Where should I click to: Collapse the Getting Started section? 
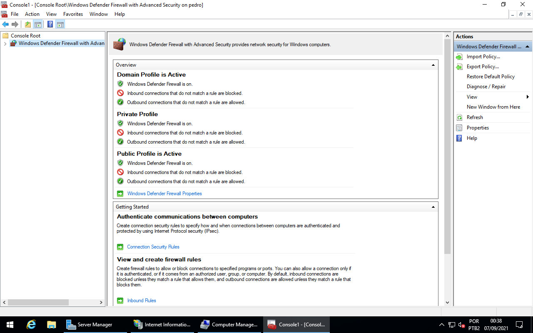click(x=433, y=206)
